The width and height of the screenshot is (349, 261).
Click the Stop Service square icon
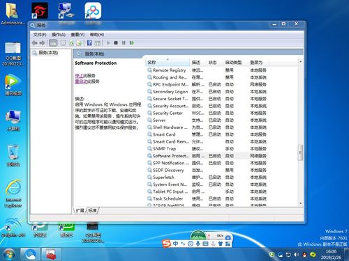116,43
